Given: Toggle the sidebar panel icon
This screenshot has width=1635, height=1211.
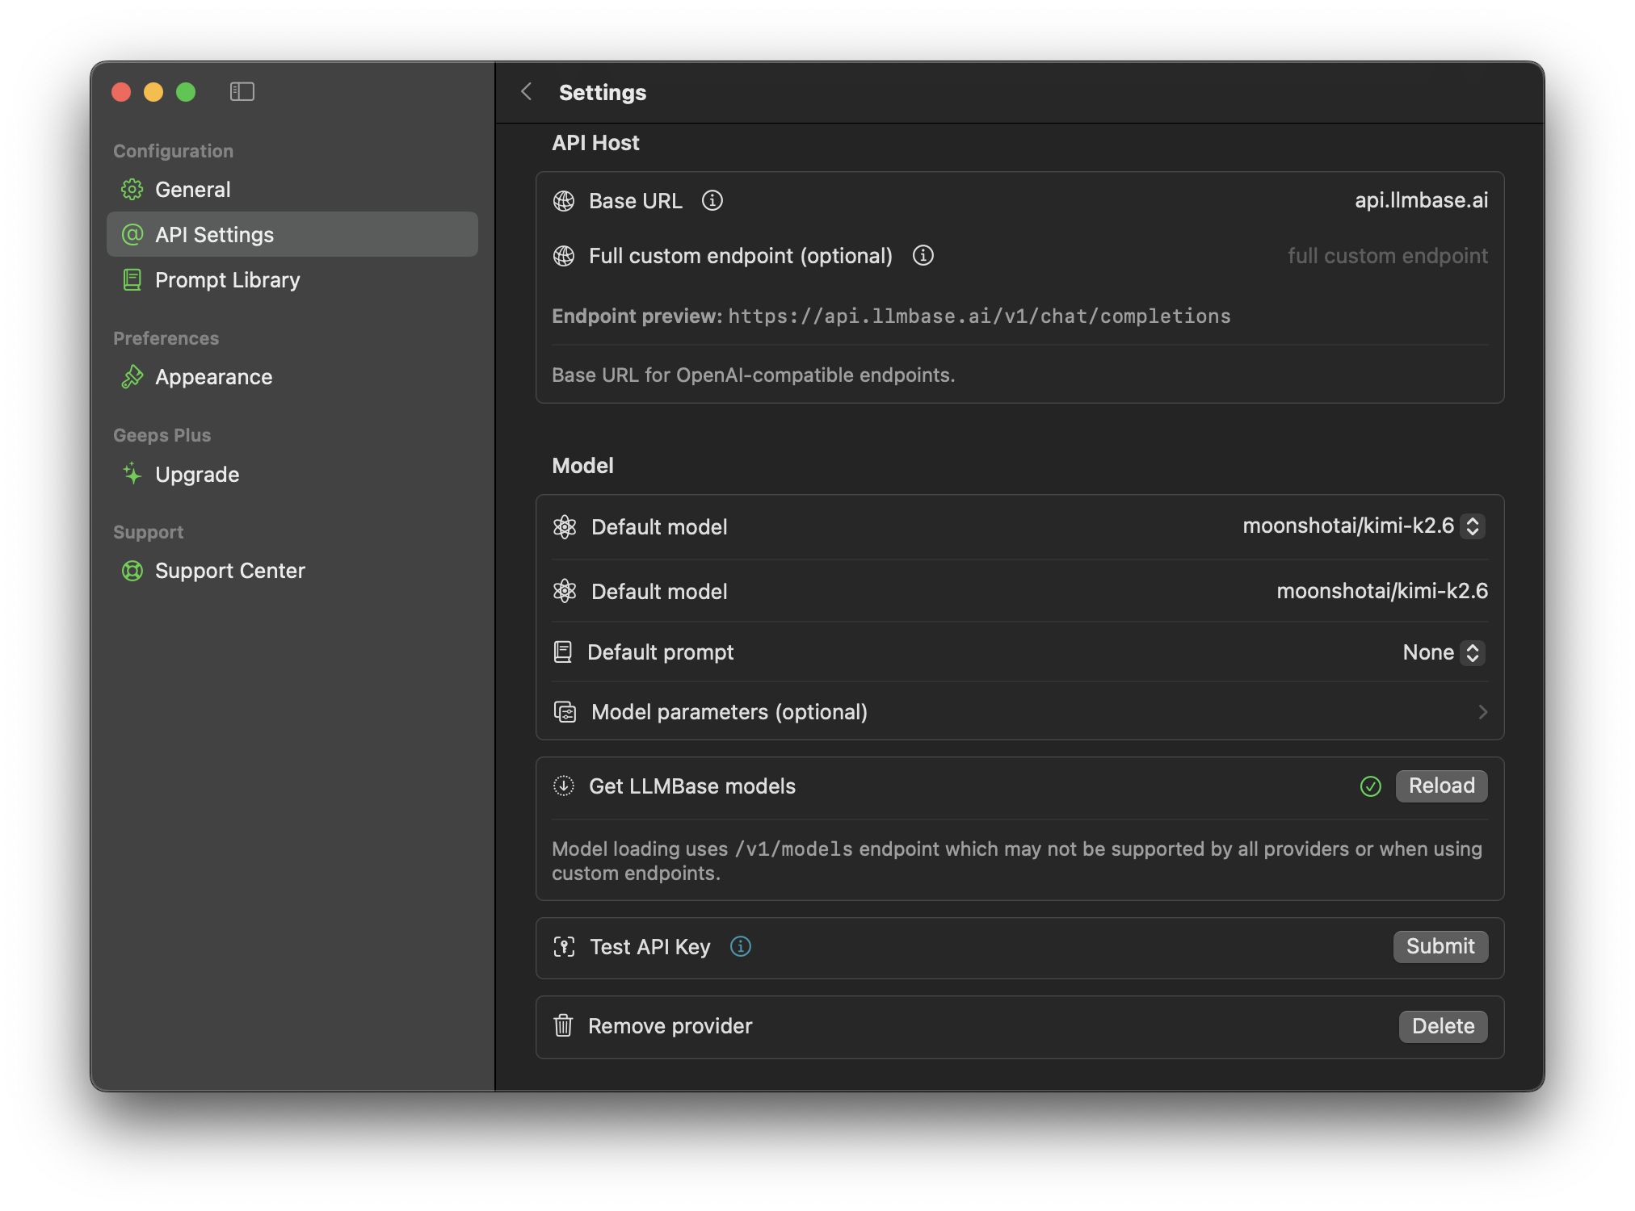Looking at the screenshot, I should [242, 92].
